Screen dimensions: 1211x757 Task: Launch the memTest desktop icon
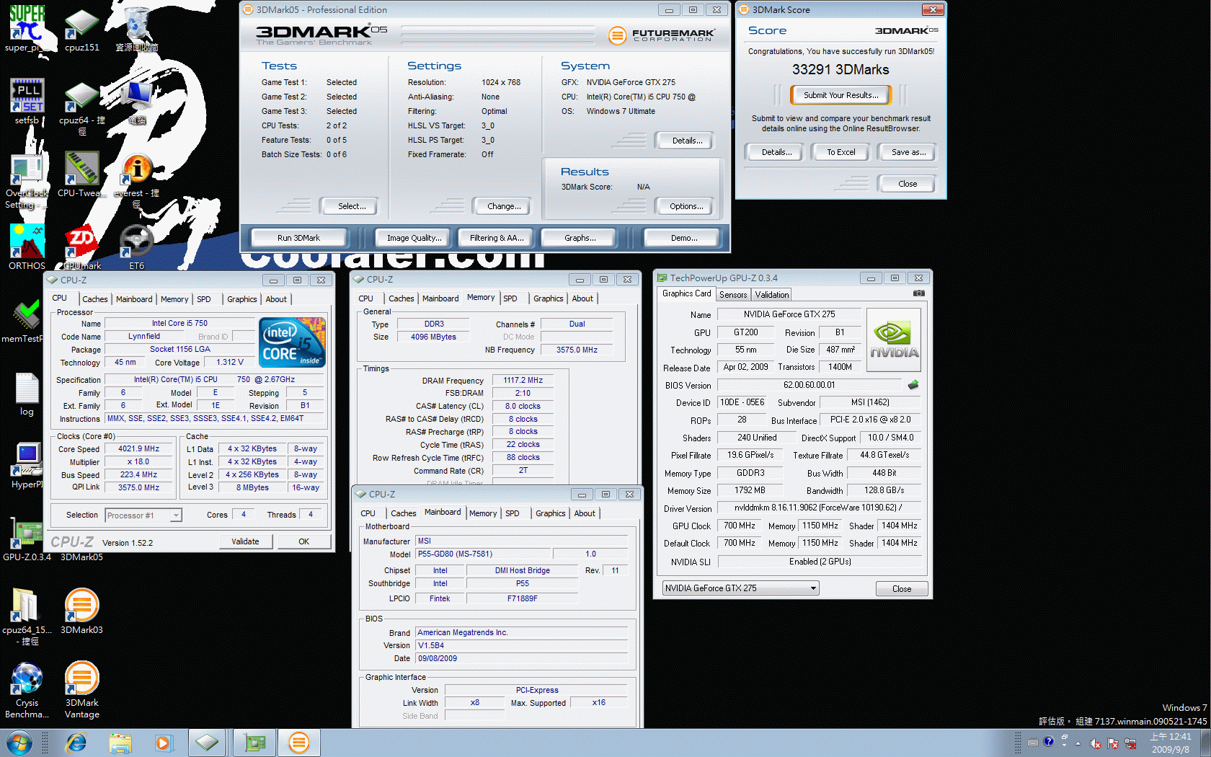(x=27, y=320)
